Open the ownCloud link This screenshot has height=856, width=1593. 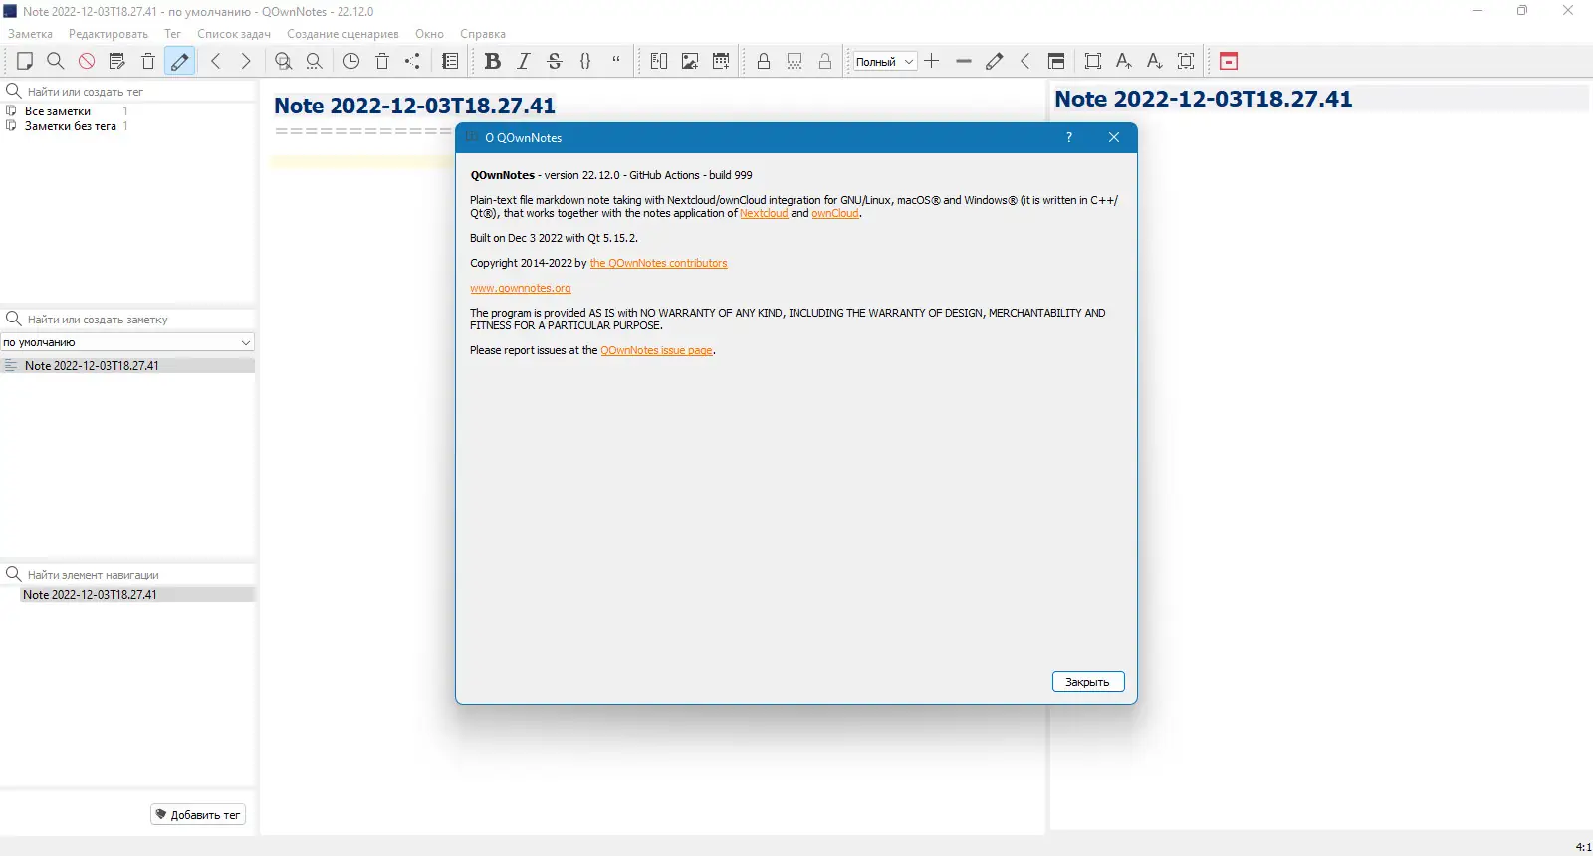coord(835,213)
